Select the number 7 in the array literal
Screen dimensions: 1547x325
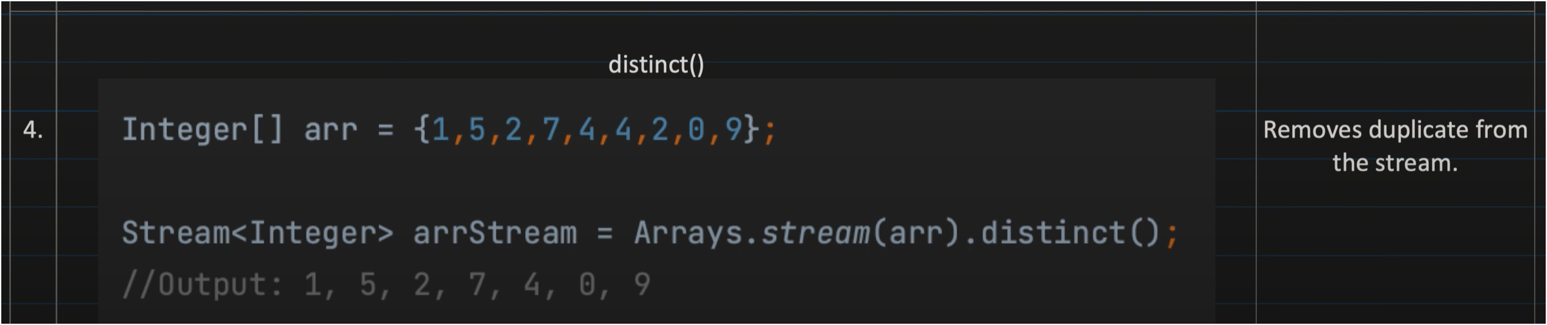[550, 130]
